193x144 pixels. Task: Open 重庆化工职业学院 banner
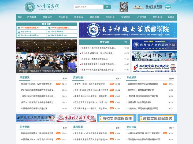tap(76, 118)
